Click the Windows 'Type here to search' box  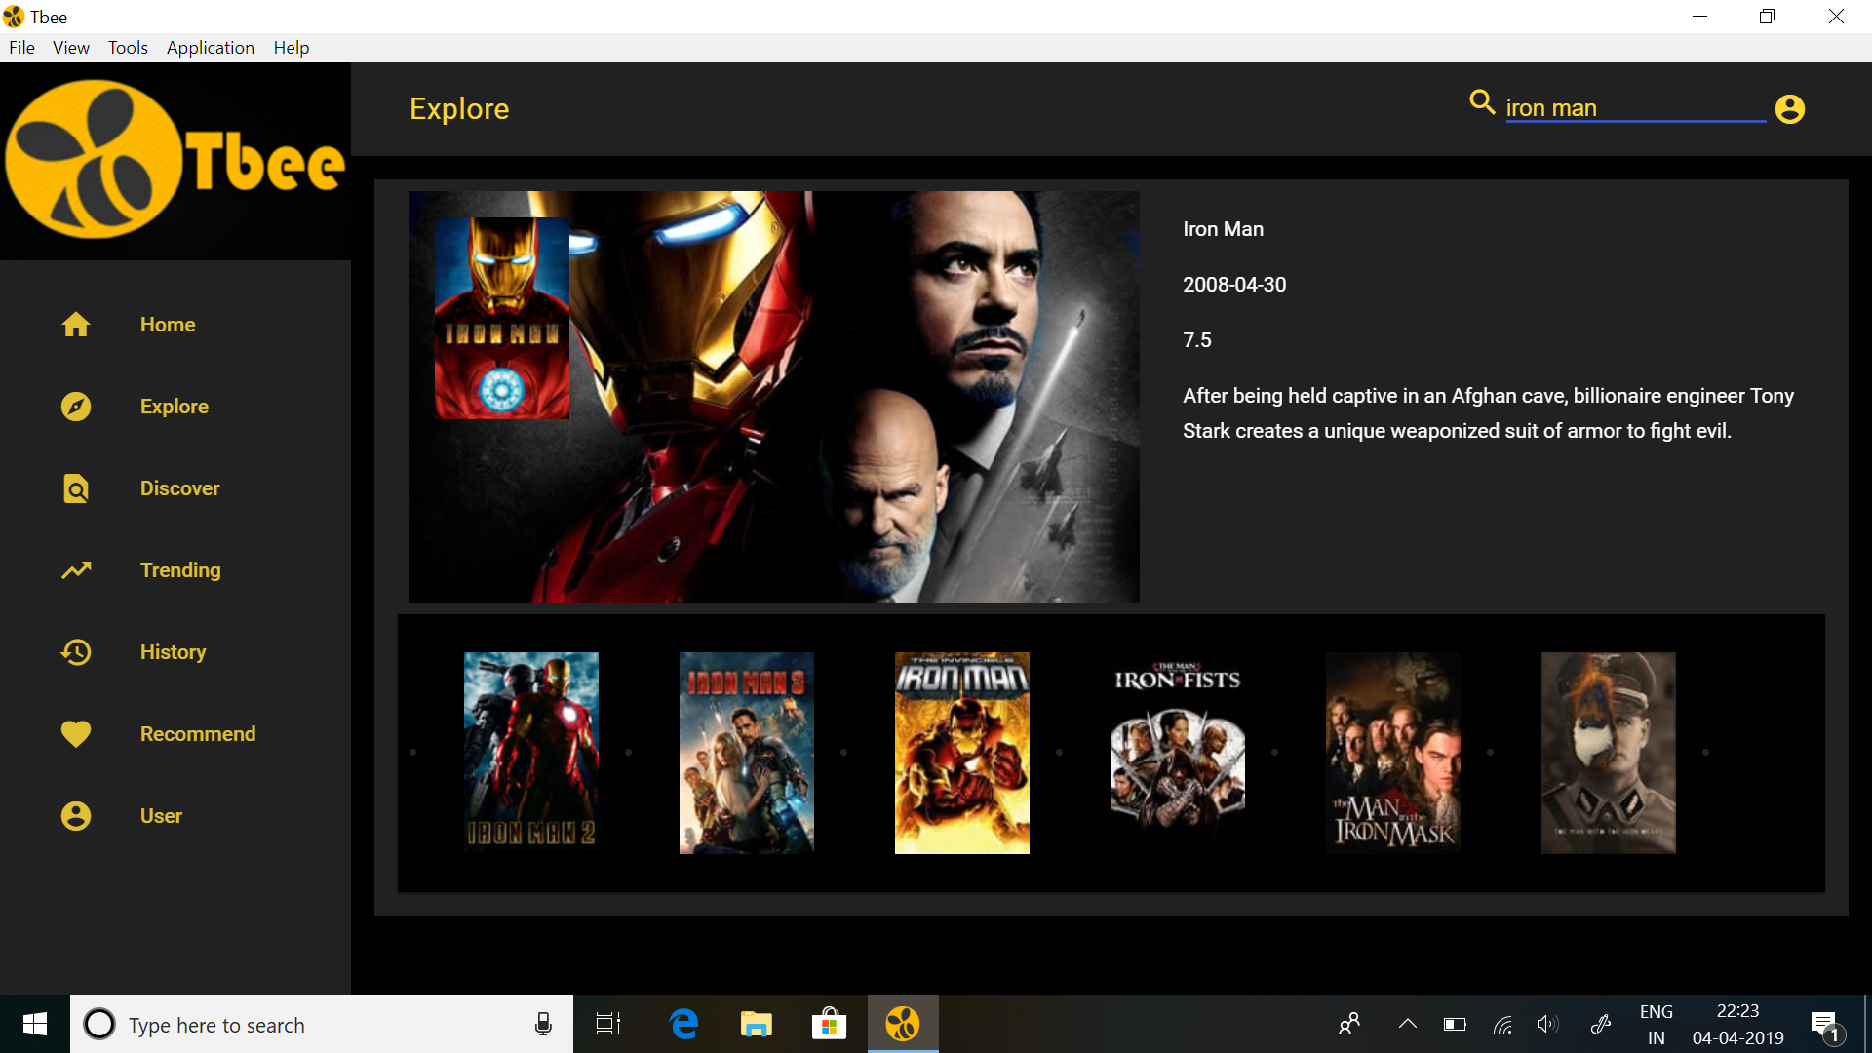pyautogui.click(x=322, y=1024)
